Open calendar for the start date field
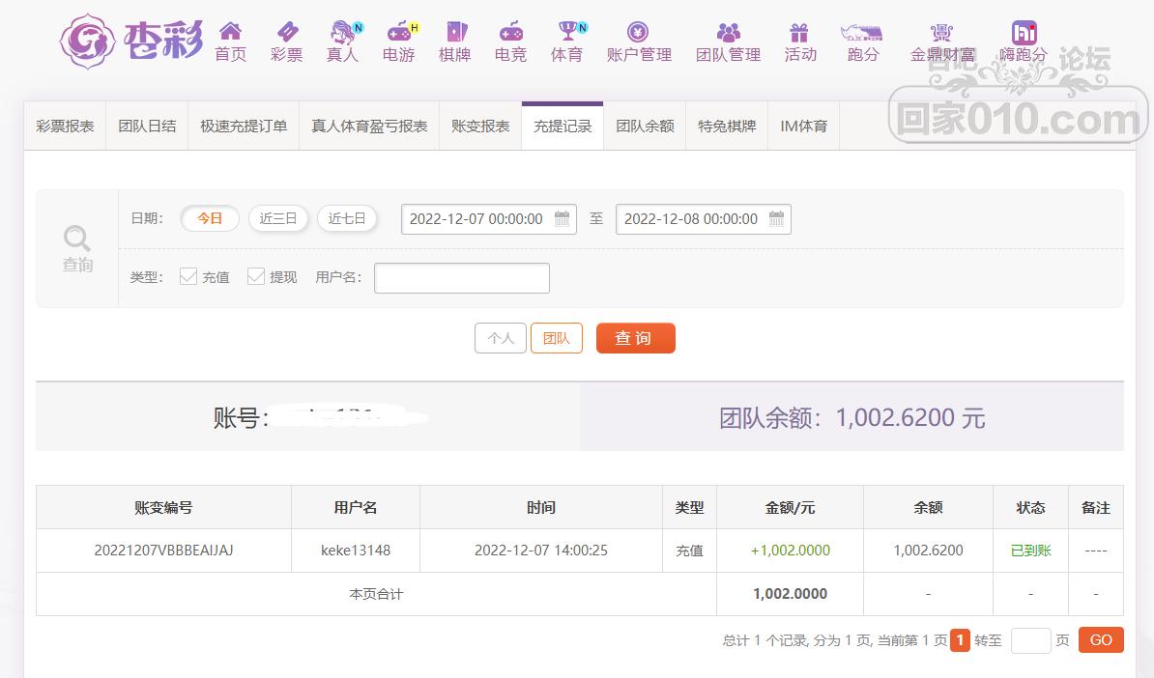The height and width of the screenshot is (678, 1154). pyautogui.click(x=562, y=219)
